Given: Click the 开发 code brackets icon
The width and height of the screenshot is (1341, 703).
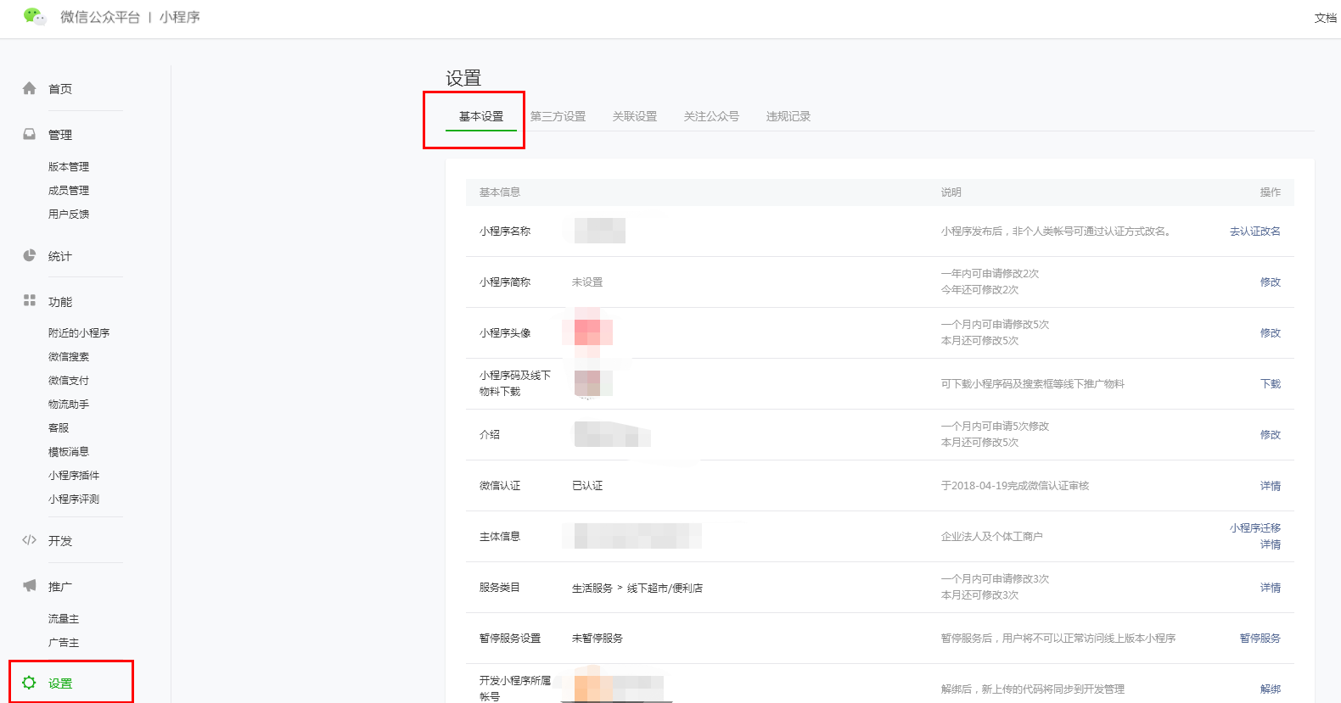Looking at the screenshot, I should [x=30, y=540].
